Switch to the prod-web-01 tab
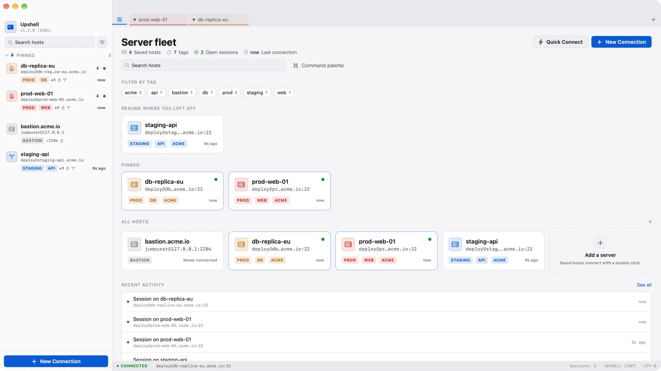Viewport: 661px width, 371px height. (x=159, y=19)
